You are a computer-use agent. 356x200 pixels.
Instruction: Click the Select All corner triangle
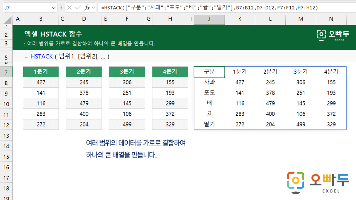(8, 20)
